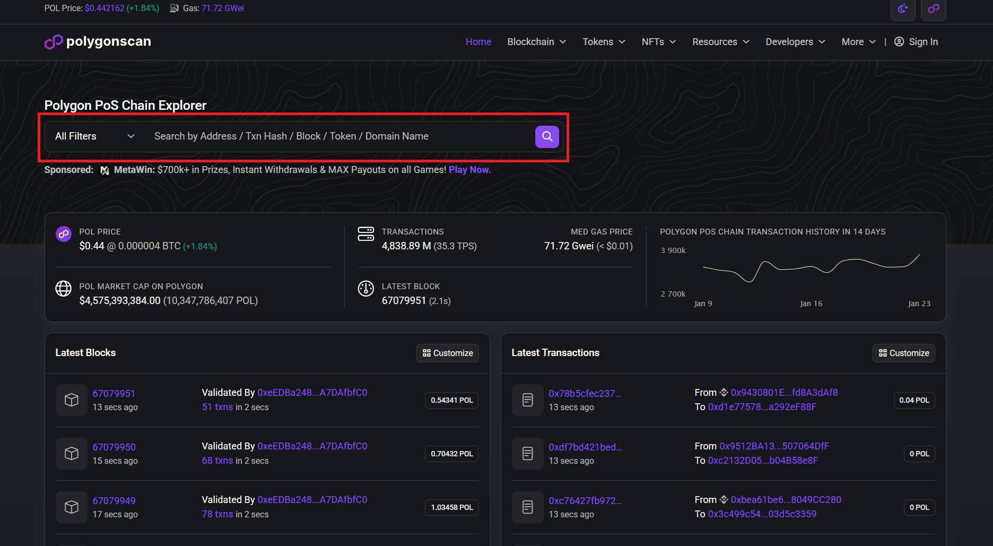Screen dimensions: 993x546
Task: Click the polygonscan logo
Action: click(x=98, y=41)
